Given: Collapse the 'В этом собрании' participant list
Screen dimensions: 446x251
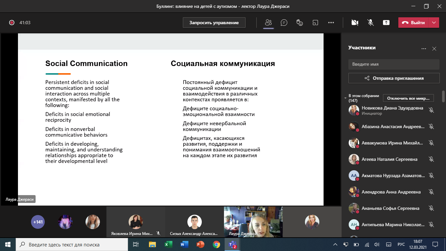Looking at the screenshot, I should (x=345, y=98).
